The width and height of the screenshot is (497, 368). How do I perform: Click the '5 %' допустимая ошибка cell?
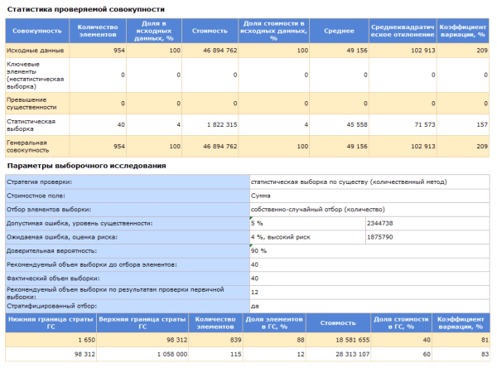coord(307,223)
